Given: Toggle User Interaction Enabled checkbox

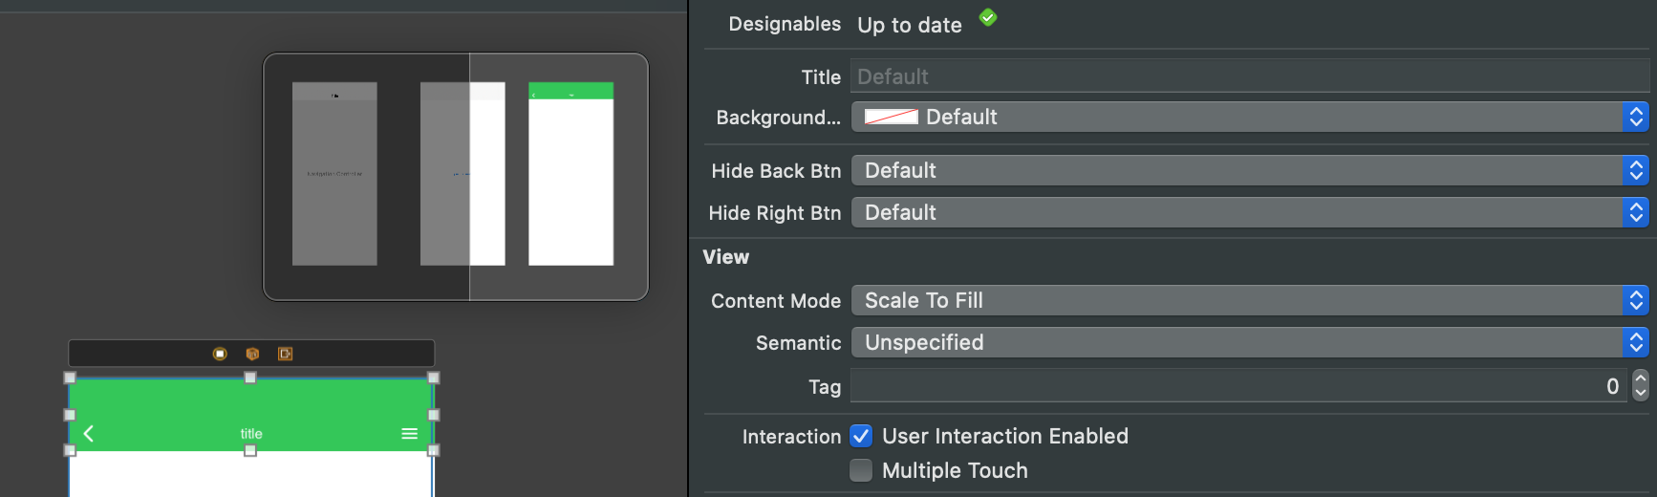Looking at the screenshot, I should [861, 436].
